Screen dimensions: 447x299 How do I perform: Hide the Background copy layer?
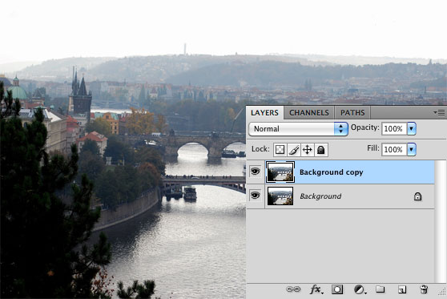coord(256,172)
